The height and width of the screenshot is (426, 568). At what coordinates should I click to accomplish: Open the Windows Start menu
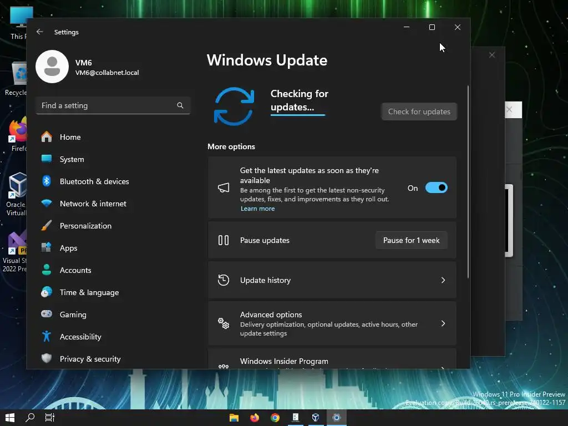click(10, 418)
